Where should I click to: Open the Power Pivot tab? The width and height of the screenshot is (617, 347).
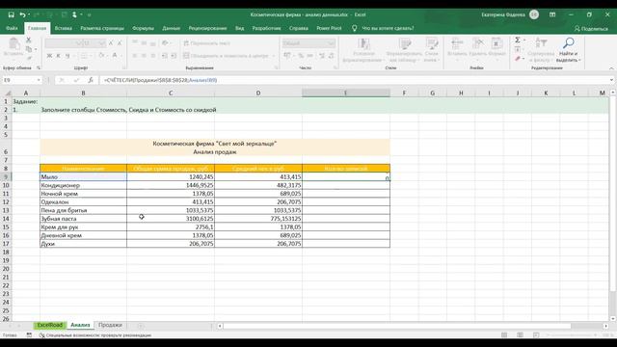coord(329,28)
